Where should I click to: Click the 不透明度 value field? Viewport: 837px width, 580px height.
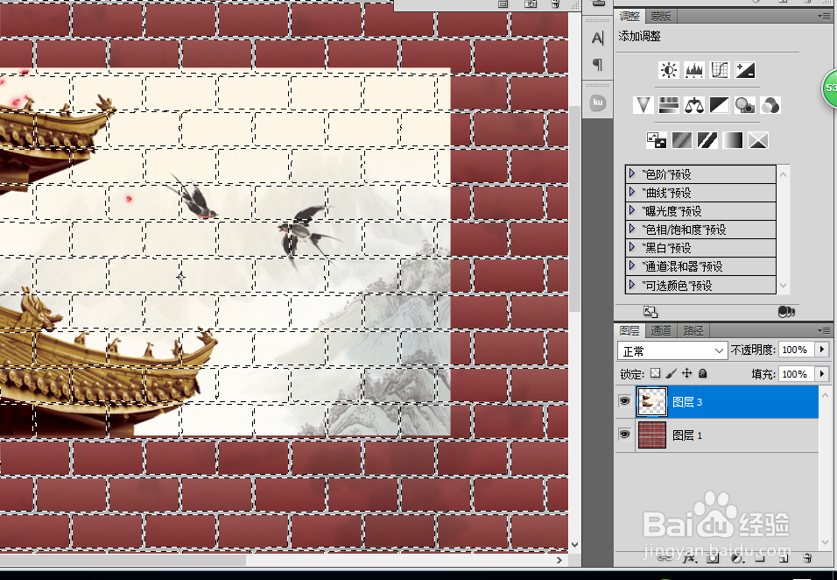tap(797, 350)
